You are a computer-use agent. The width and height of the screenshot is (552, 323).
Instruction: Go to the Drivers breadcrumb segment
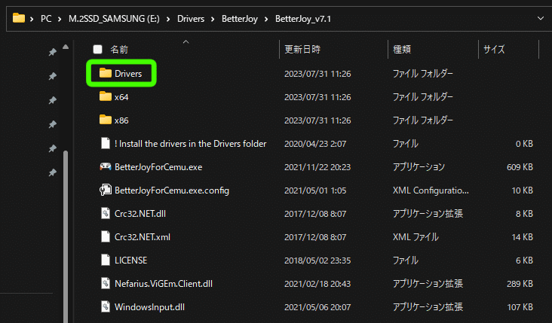[x=191, y=19]
